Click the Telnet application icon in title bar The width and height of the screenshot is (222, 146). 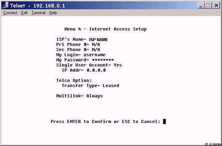tap(6, 5)
